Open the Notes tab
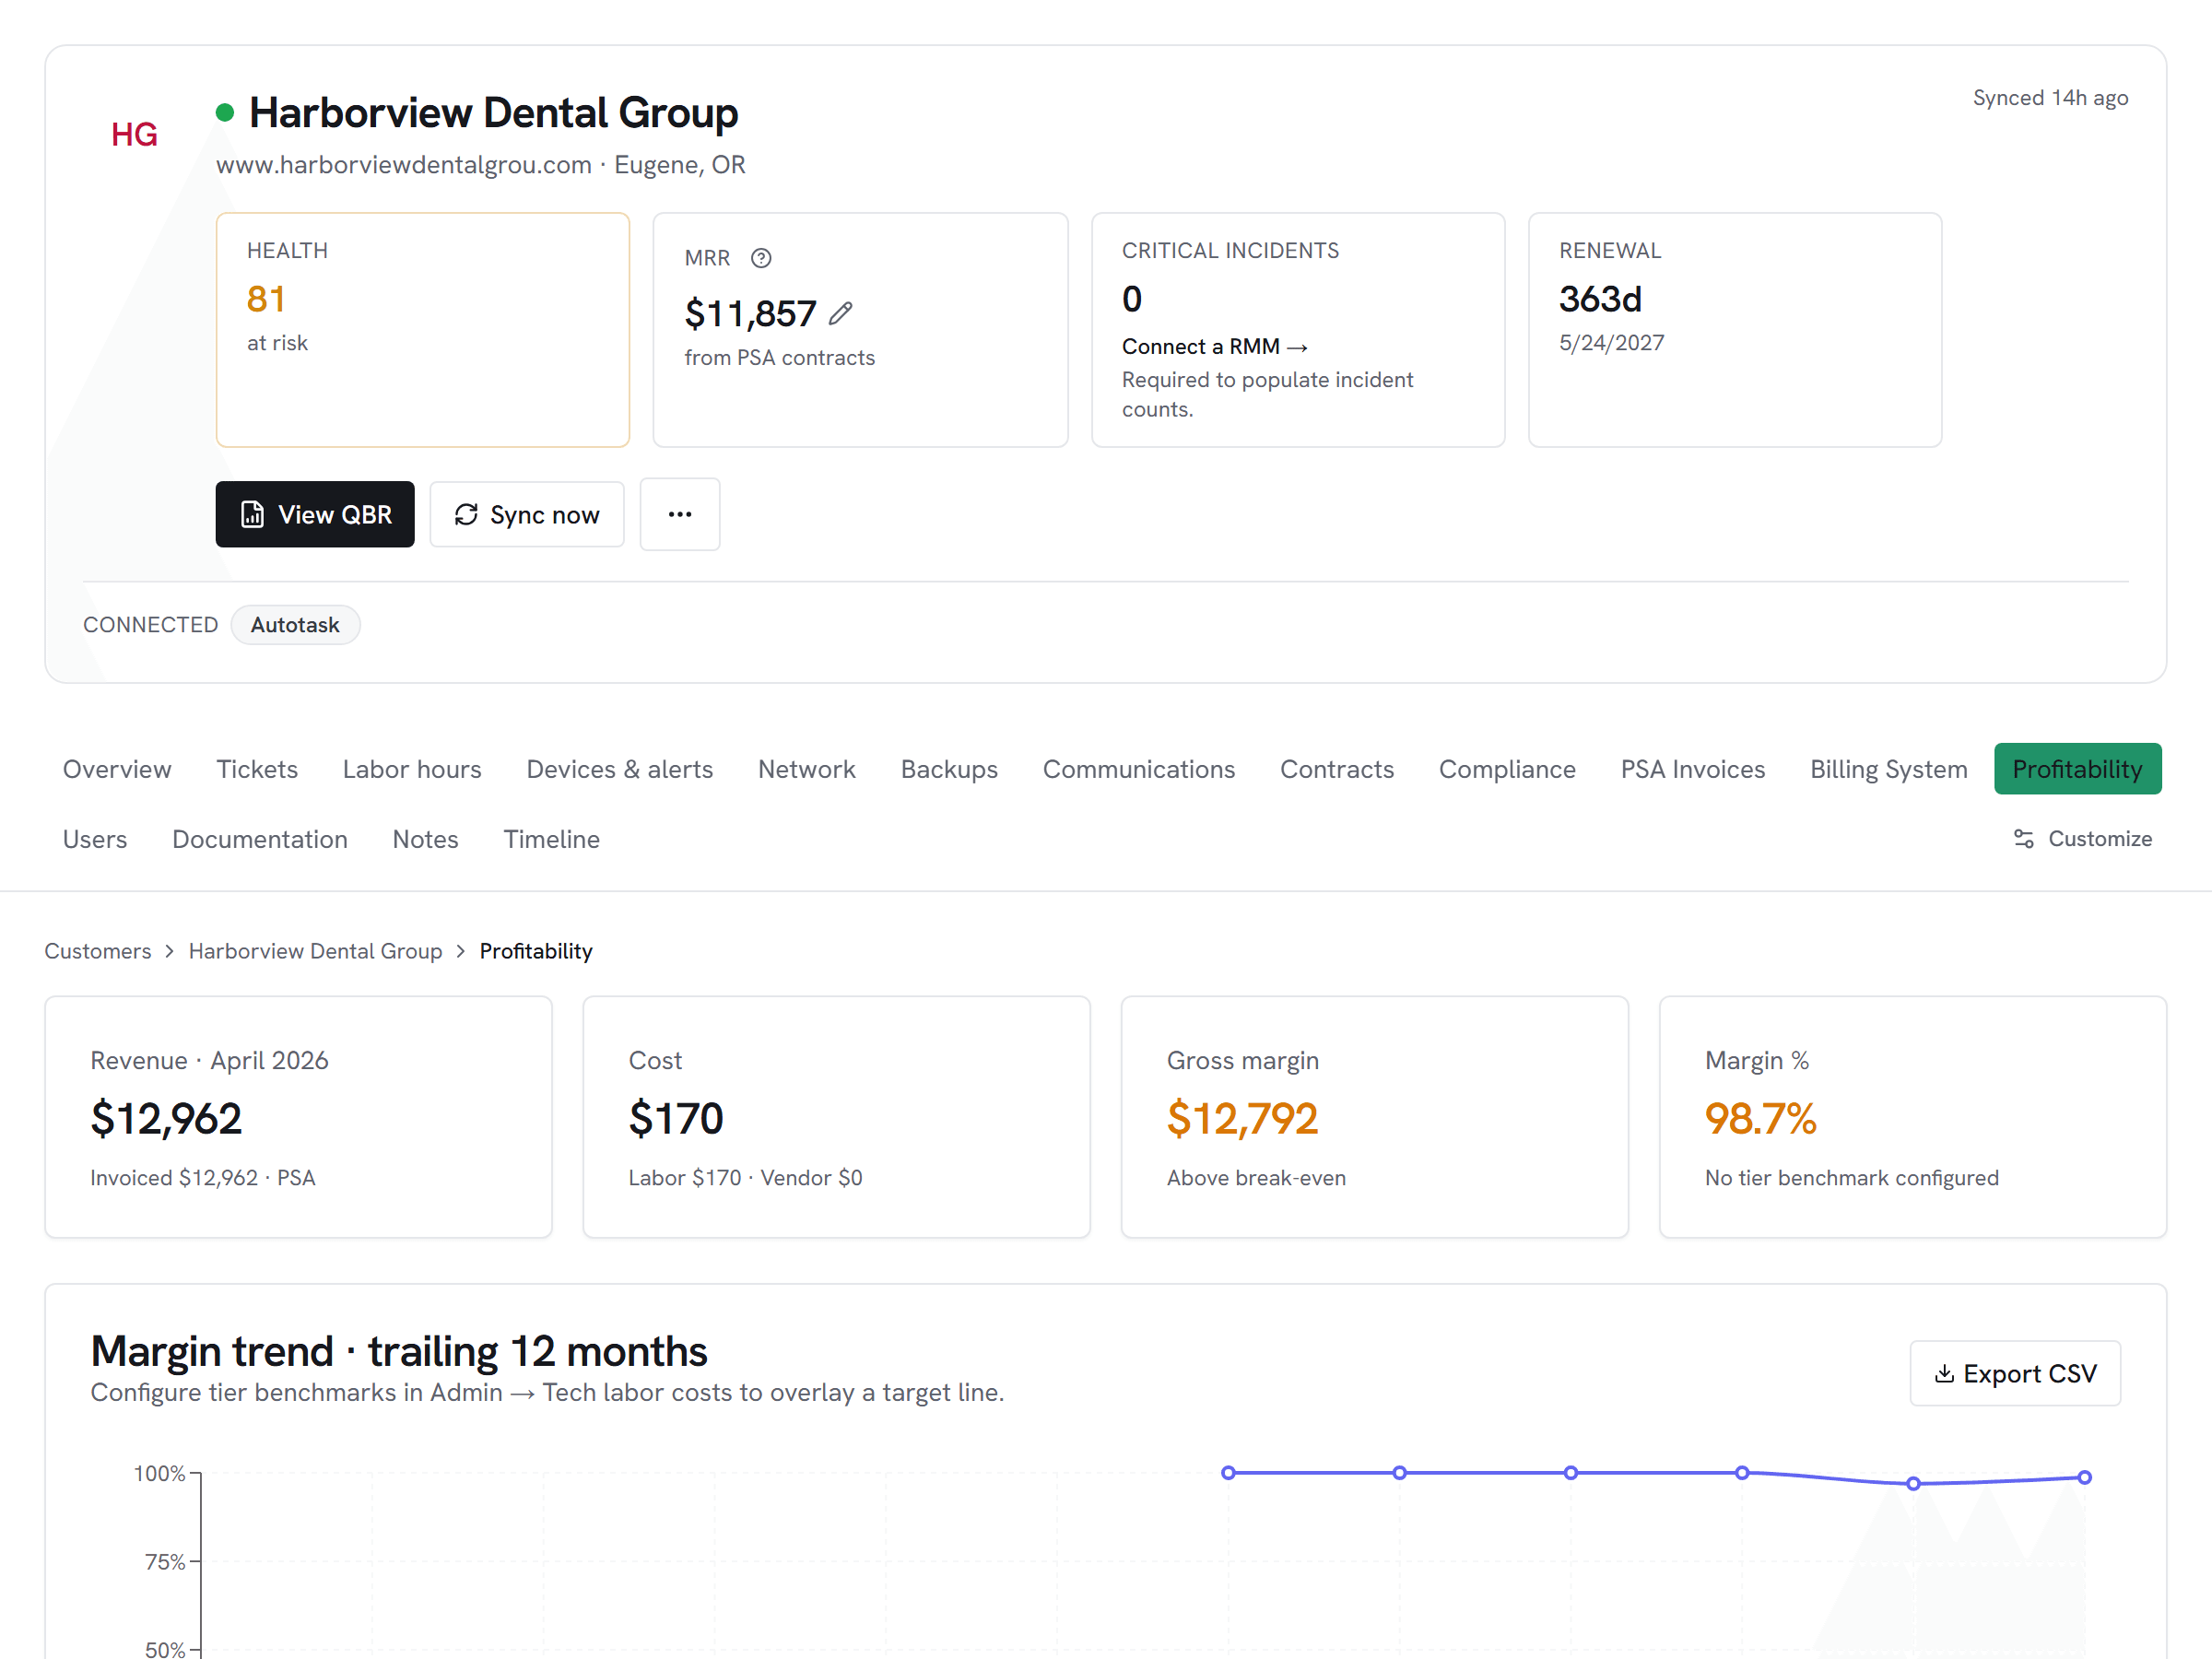2212x1659 pixels. coord(425,839)
